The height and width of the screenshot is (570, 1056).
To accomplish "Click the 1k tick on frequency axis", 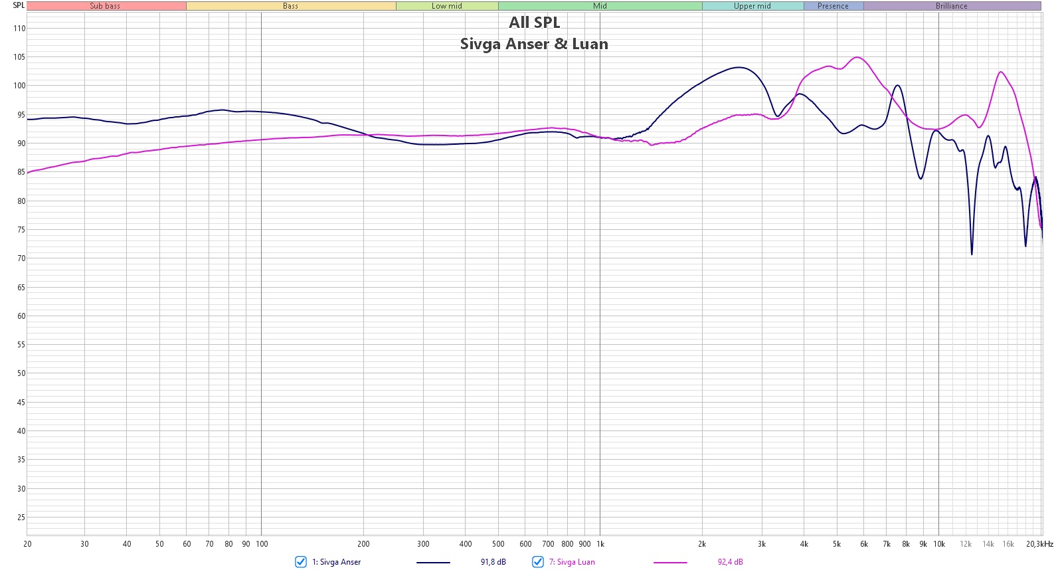I will (600, 544).
